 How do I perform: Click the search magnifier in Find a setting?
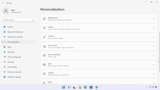pos(33,20)
